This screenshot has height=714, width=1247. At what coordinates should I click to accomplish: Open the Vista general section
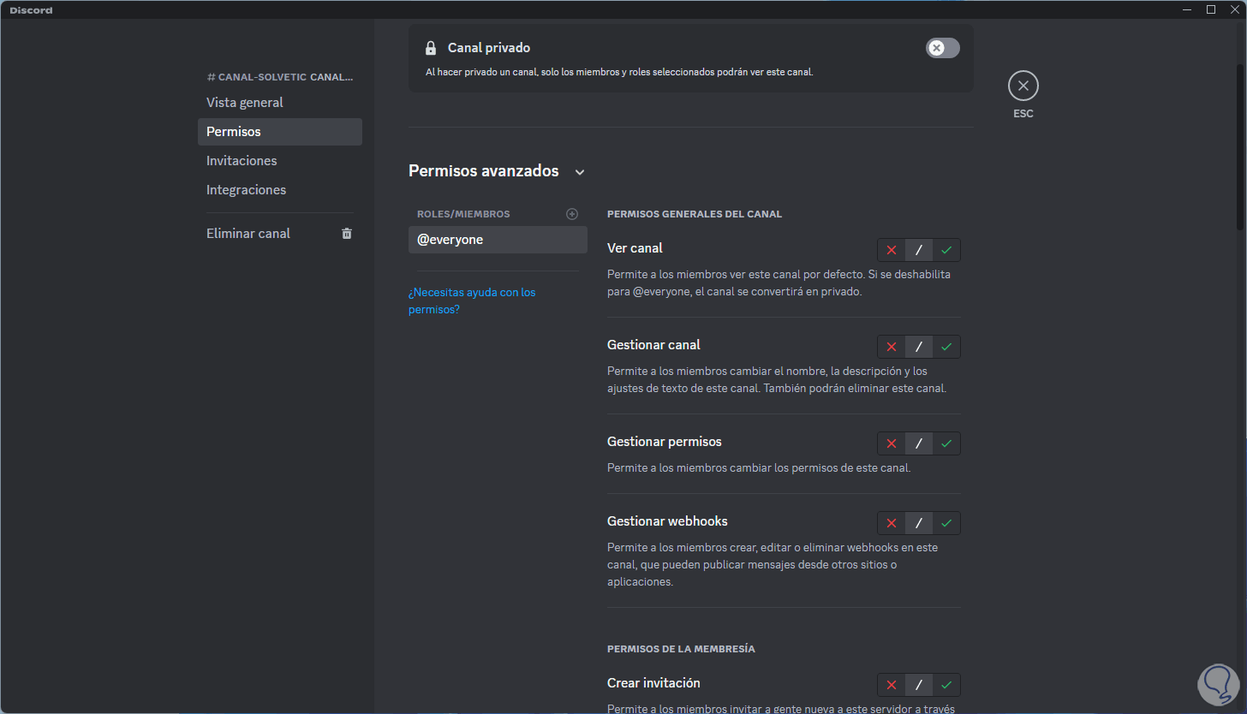[x=245, y=103]
